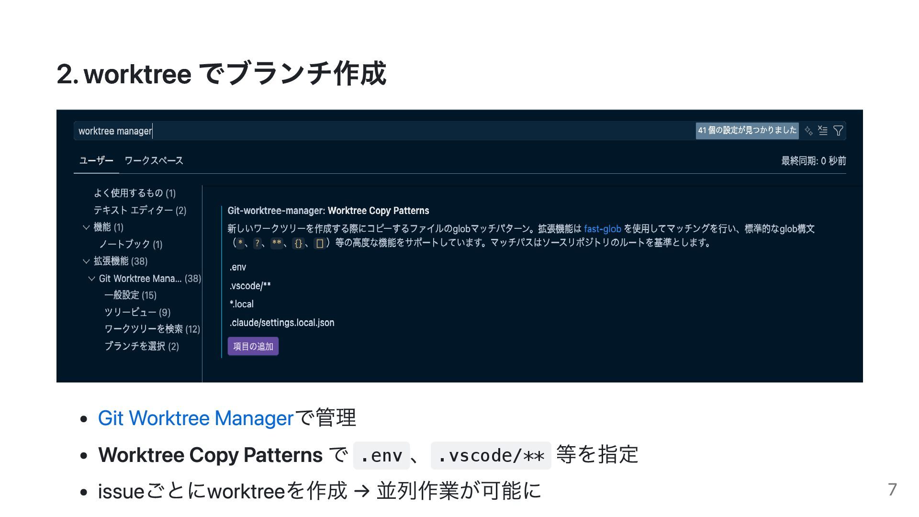Screen dimensions: 919x517
Task: Select ツリービュー settings category
Action: (x=137, y=312)
